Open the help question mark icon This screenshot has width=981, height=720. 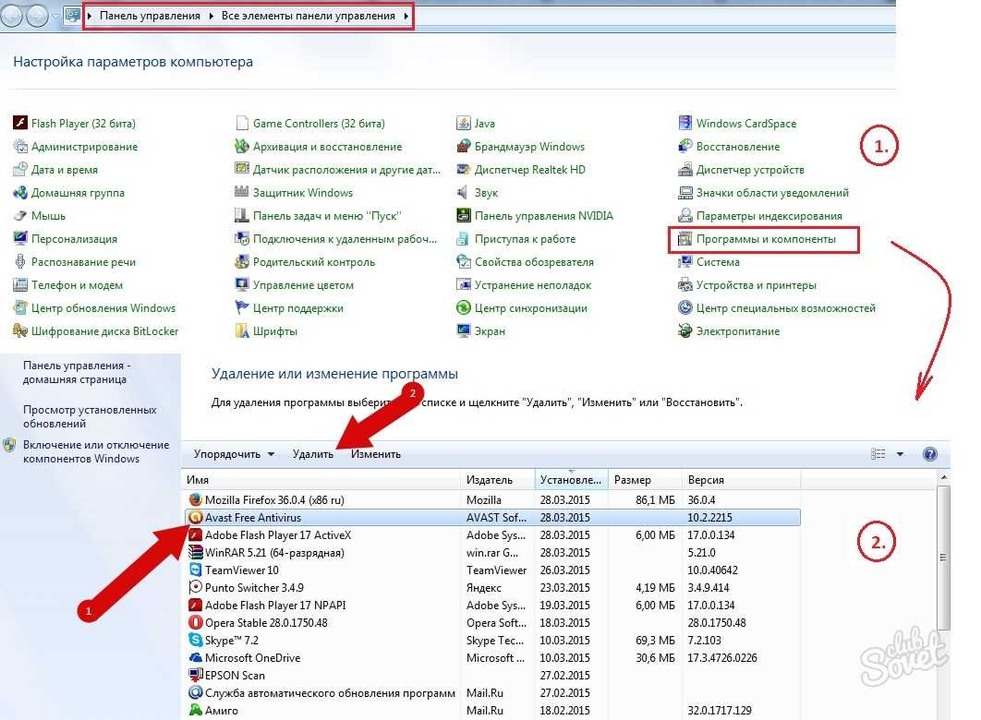click(x=930, y=454)
